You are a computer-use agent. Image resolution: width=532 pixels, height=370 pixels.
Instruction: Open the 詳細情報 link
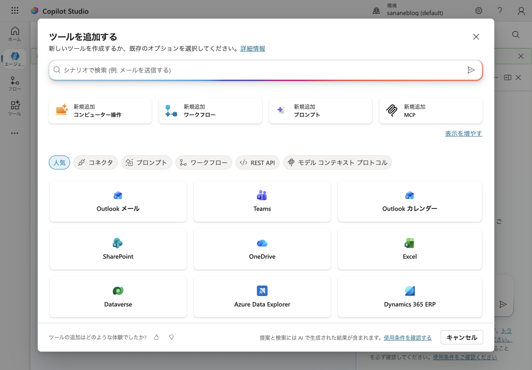[x=253, y=49]
